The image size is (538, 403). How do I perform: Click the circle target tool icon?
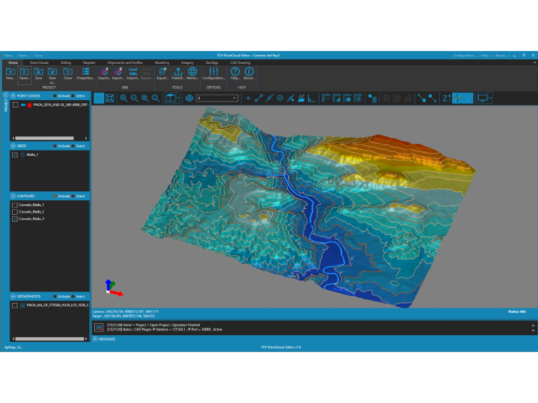coord(280,98)
